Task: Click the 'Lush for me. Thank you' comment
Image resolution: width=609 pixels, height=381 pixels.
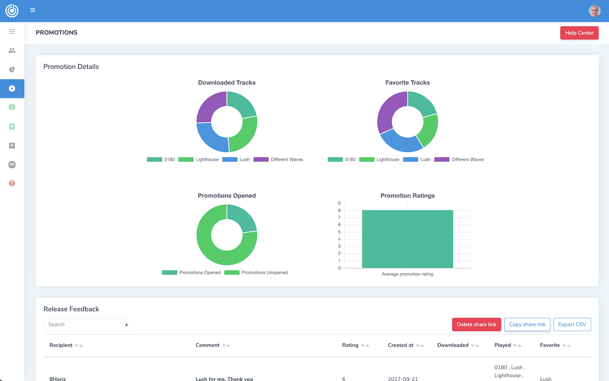Action: click(x=224, y=379)
